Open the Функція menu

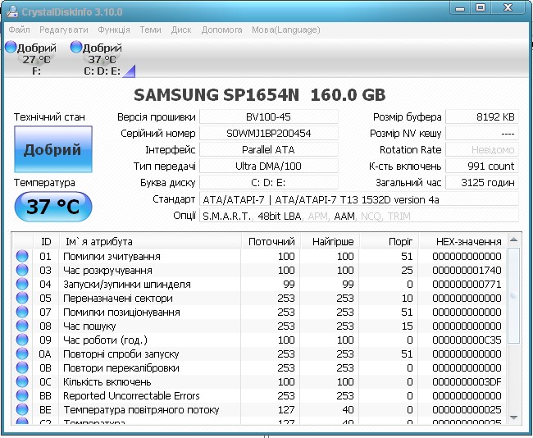(x=114, y=30)
